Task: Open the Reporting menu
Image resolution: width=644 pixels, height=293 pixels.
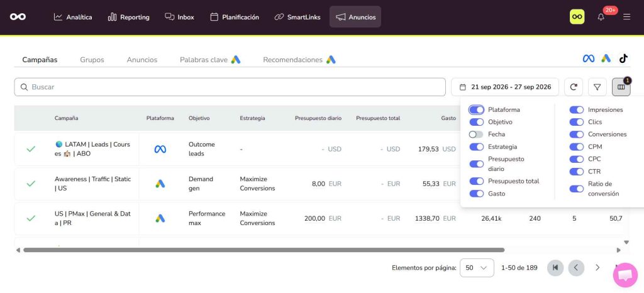Action: 128,17
